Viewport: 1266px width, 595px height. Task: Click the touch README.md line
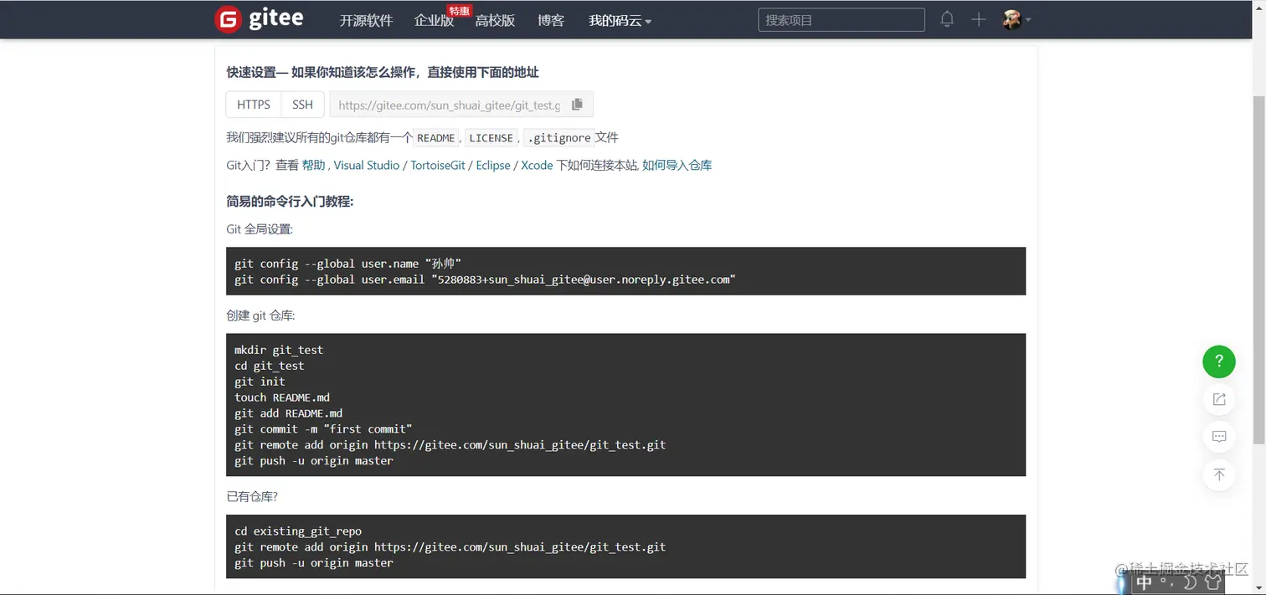[282, 398]
